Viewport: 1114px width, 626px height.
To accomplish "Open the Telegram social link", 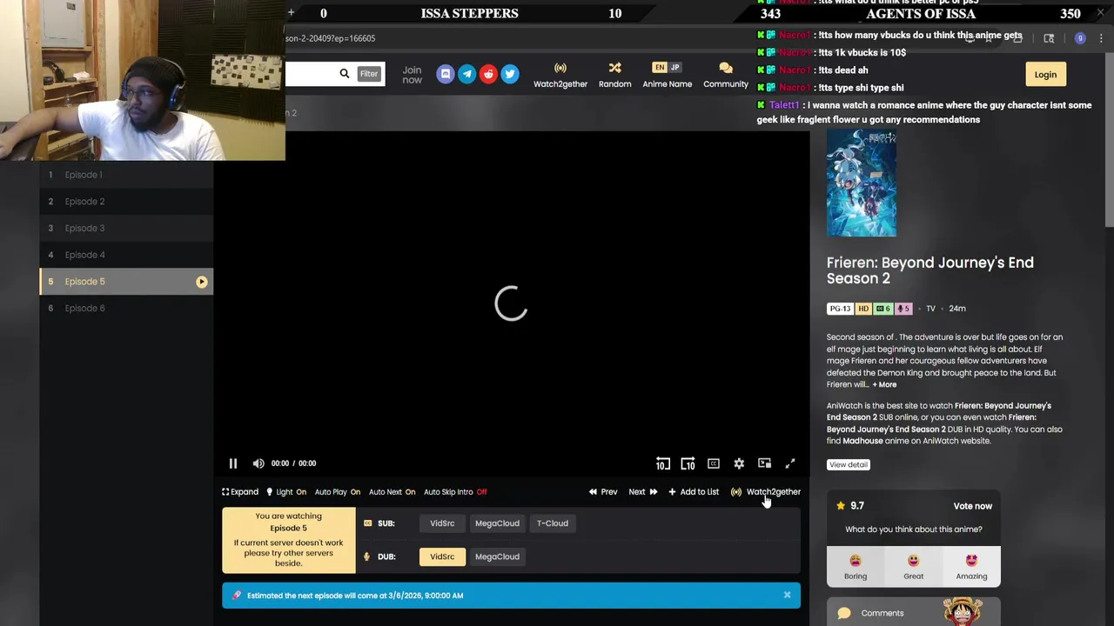I will pyautogui.click(x=466, y=74).
